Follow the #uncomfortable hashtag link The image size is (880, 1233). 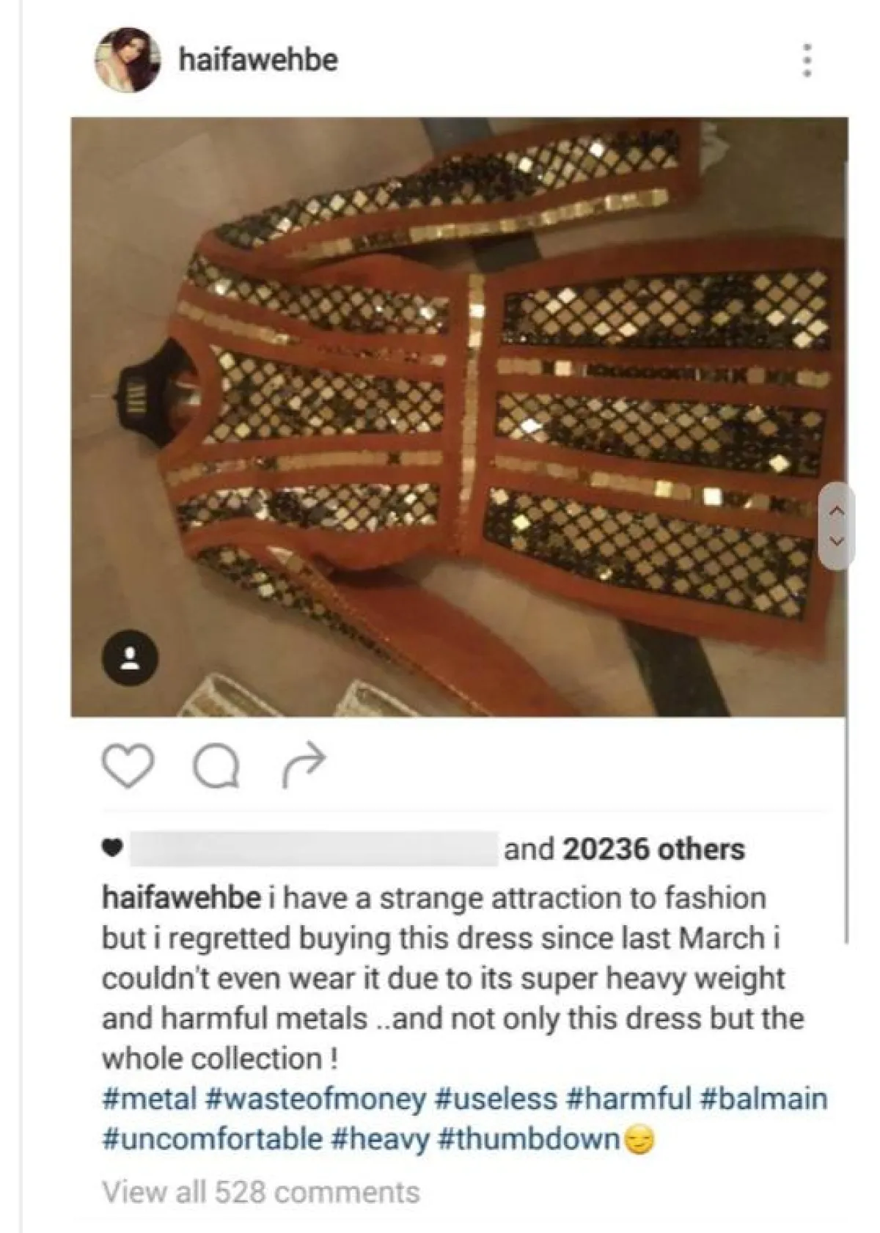tap(212, 1139)
